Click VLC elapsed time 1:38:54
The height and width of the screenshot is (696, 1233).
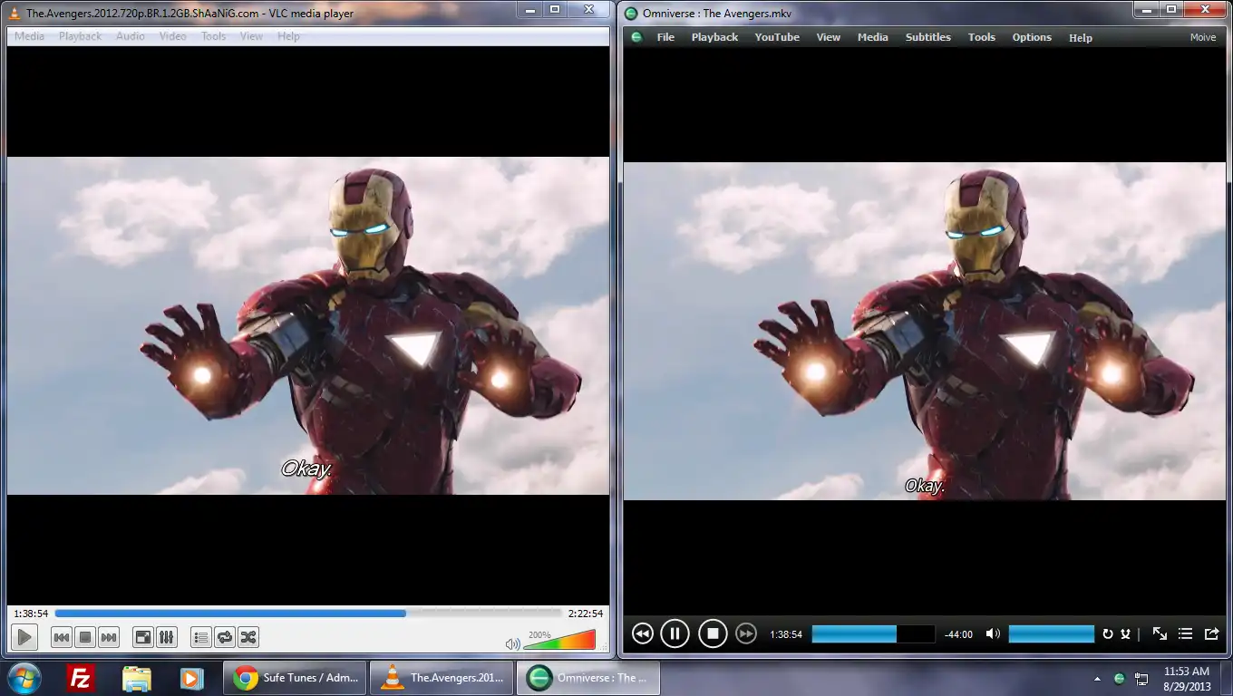tap(31, 614)
